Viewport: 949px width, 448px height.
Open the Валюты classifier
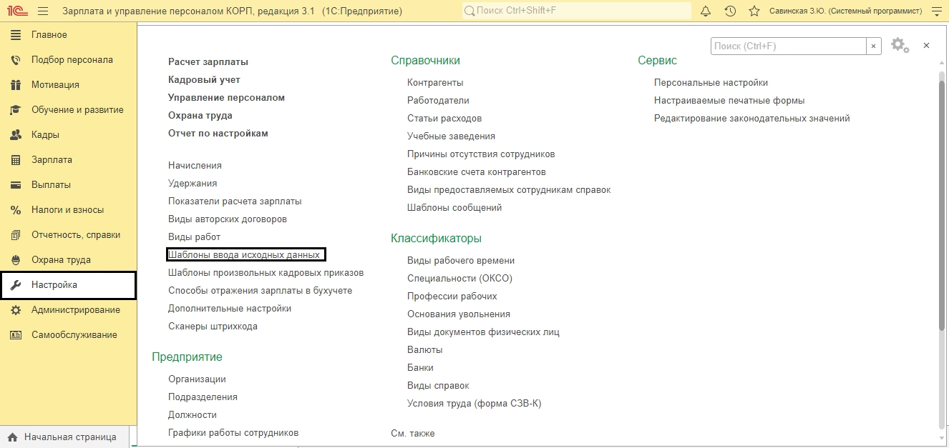coord(425,350)
